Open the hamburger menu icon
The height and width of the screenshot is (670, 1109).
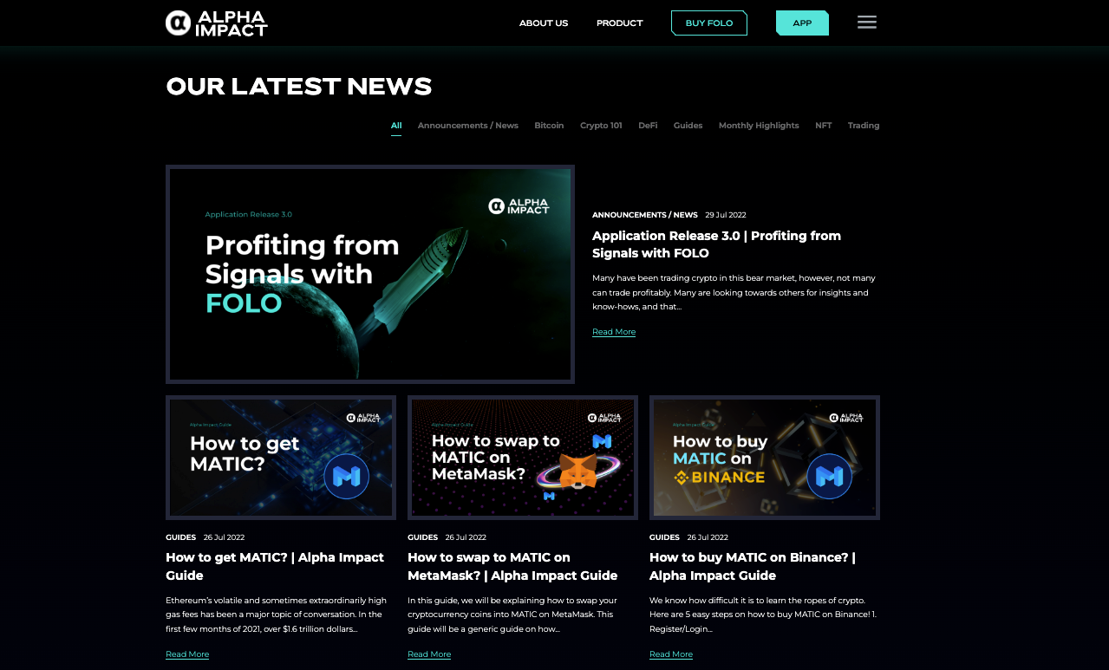coord(867,23)
